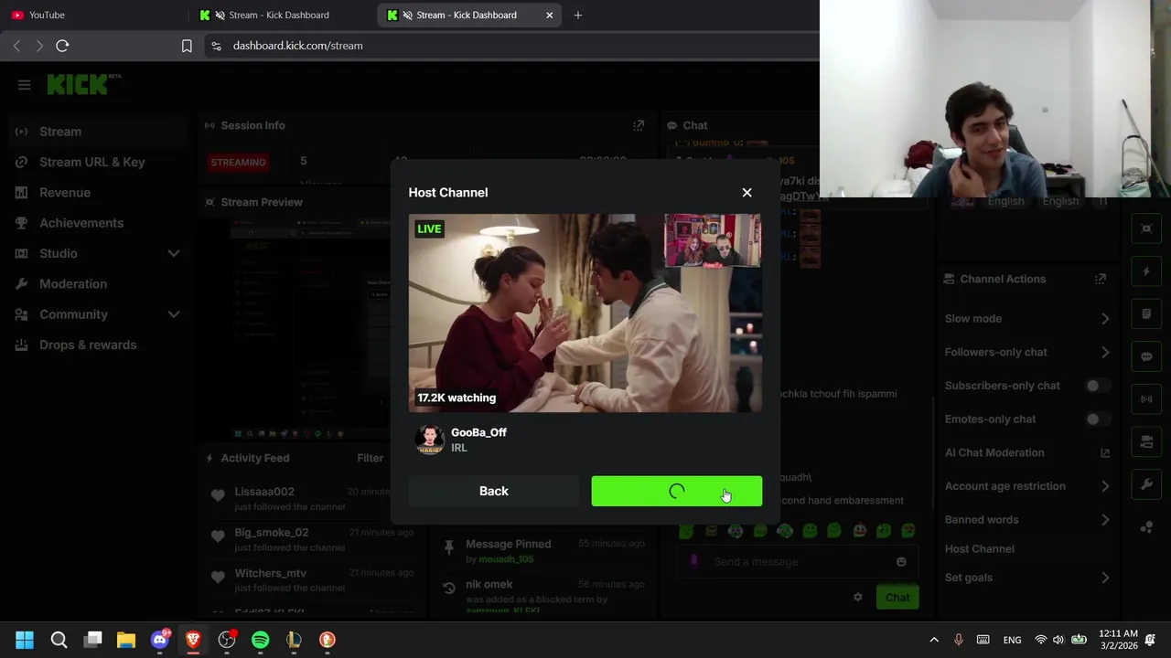Toggle Subscribers-only chat switch
Screen dimensions: 1171x658
tap(1097, 386)
